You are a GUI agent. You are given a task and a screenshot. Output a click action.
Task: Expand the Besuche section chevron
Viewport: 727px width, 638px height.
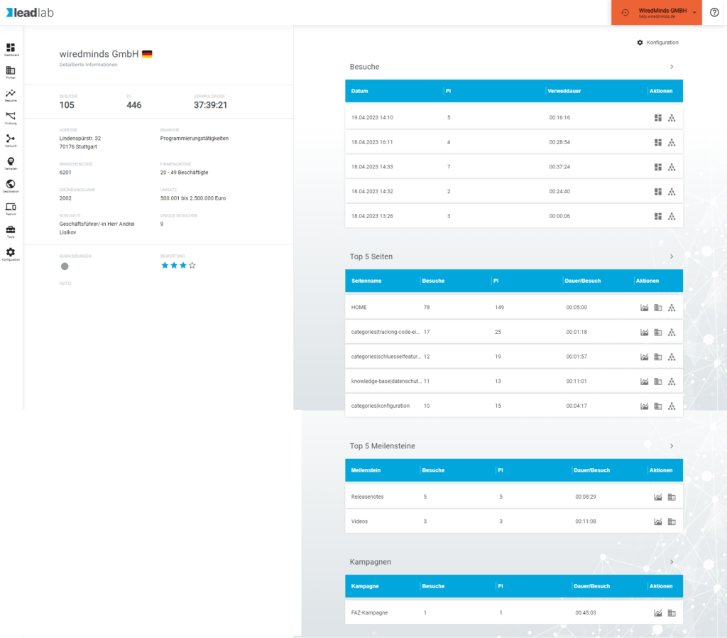[672, 67]
